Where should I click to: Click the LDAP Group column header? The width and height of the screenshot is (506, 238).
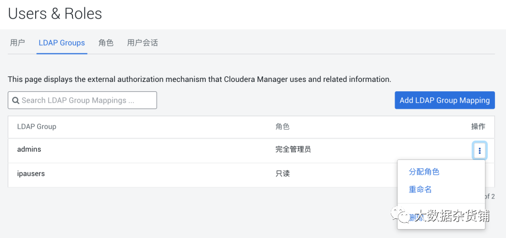37,126
